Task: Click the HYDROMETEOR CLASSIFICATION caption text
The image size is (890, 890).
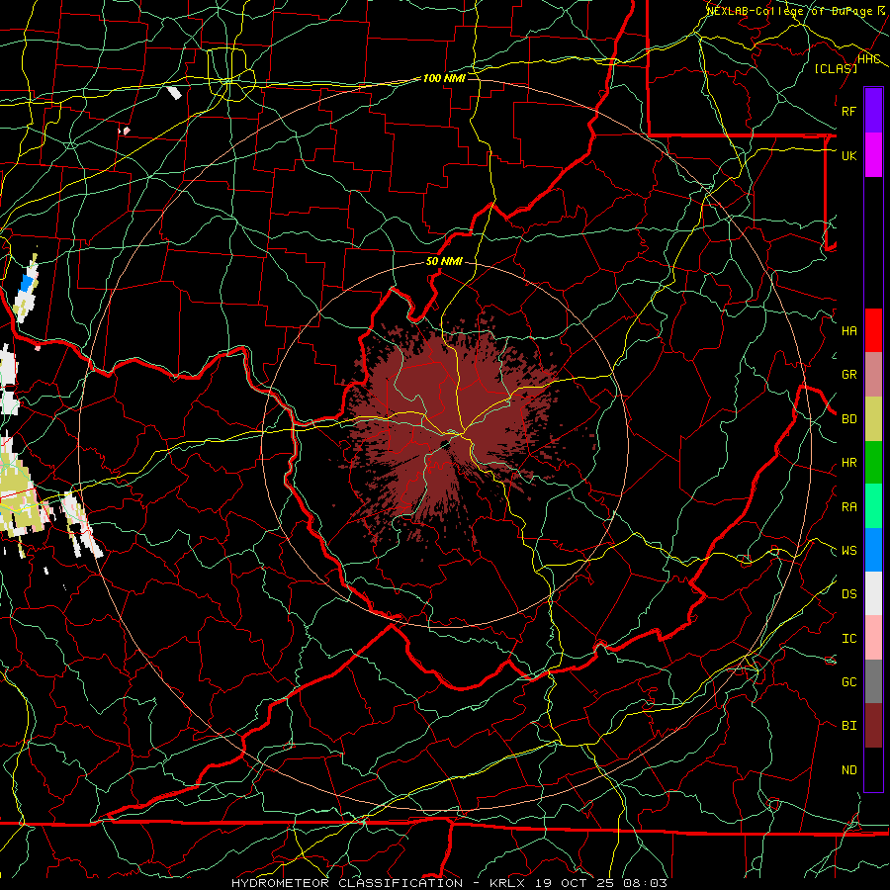Action: (x=347, y=883)
